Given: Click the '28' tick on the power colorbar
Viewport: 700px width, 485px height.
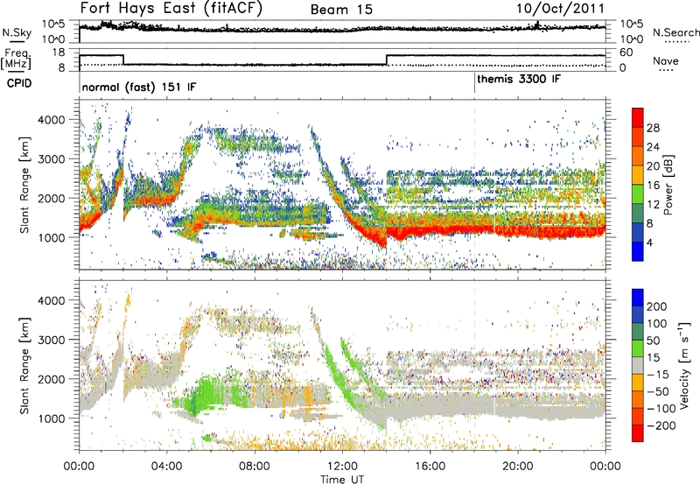Looking at the screenshot, I should (x=653, y=128).
